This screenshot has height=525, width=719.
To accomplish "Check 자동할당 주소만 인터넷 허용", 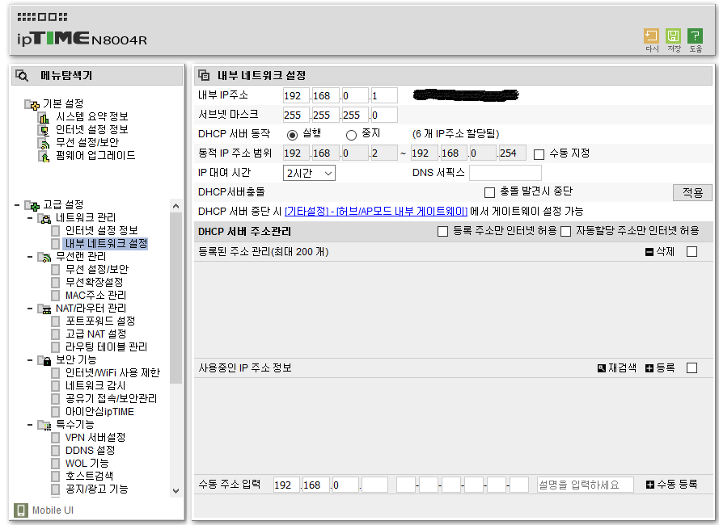I will click(x=566, y=231).
